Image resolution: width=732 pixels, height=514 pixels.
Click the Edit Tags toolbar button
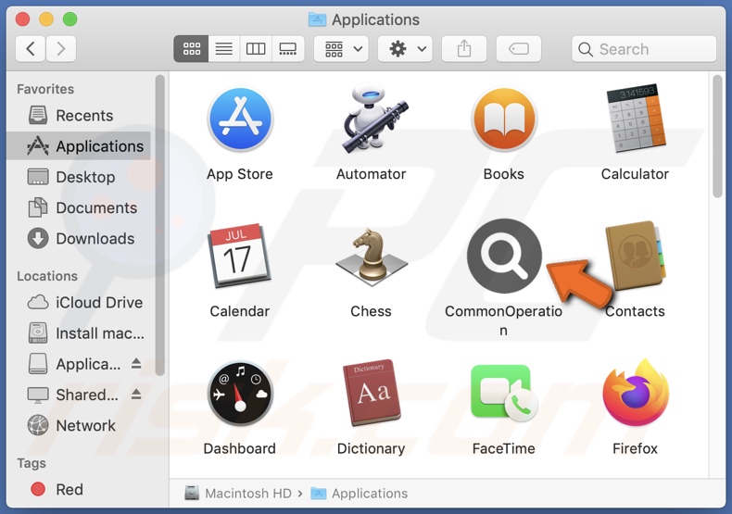[x=519, y=48]
